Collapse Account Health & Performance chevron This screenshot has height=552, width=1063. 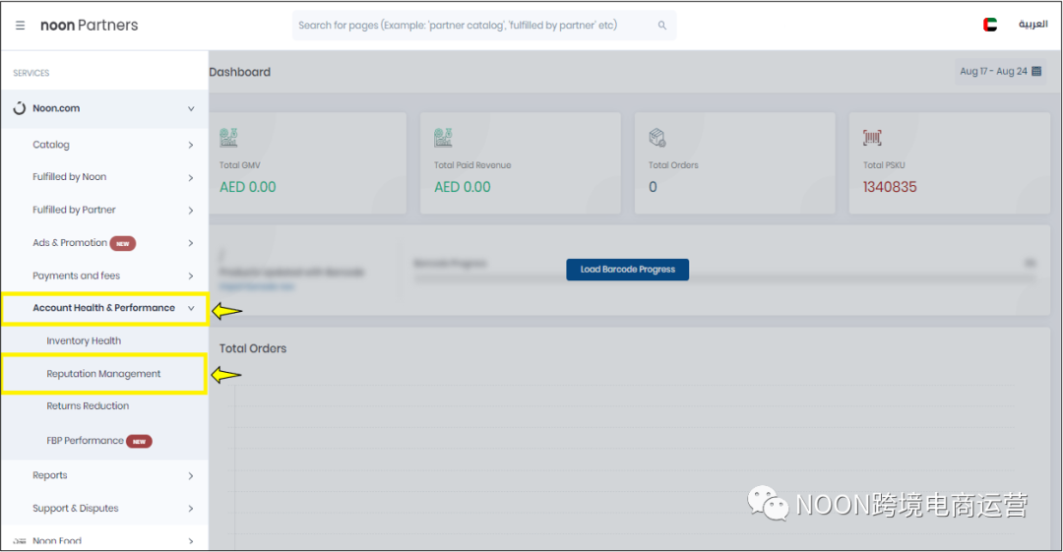[191, 309]
